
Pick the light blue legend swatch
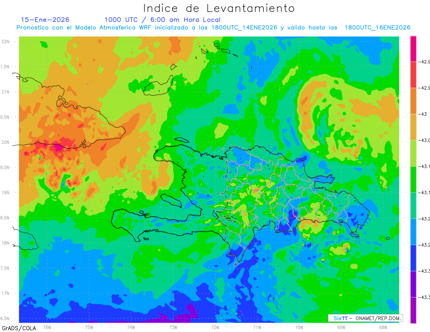click(x=413, y=232)
